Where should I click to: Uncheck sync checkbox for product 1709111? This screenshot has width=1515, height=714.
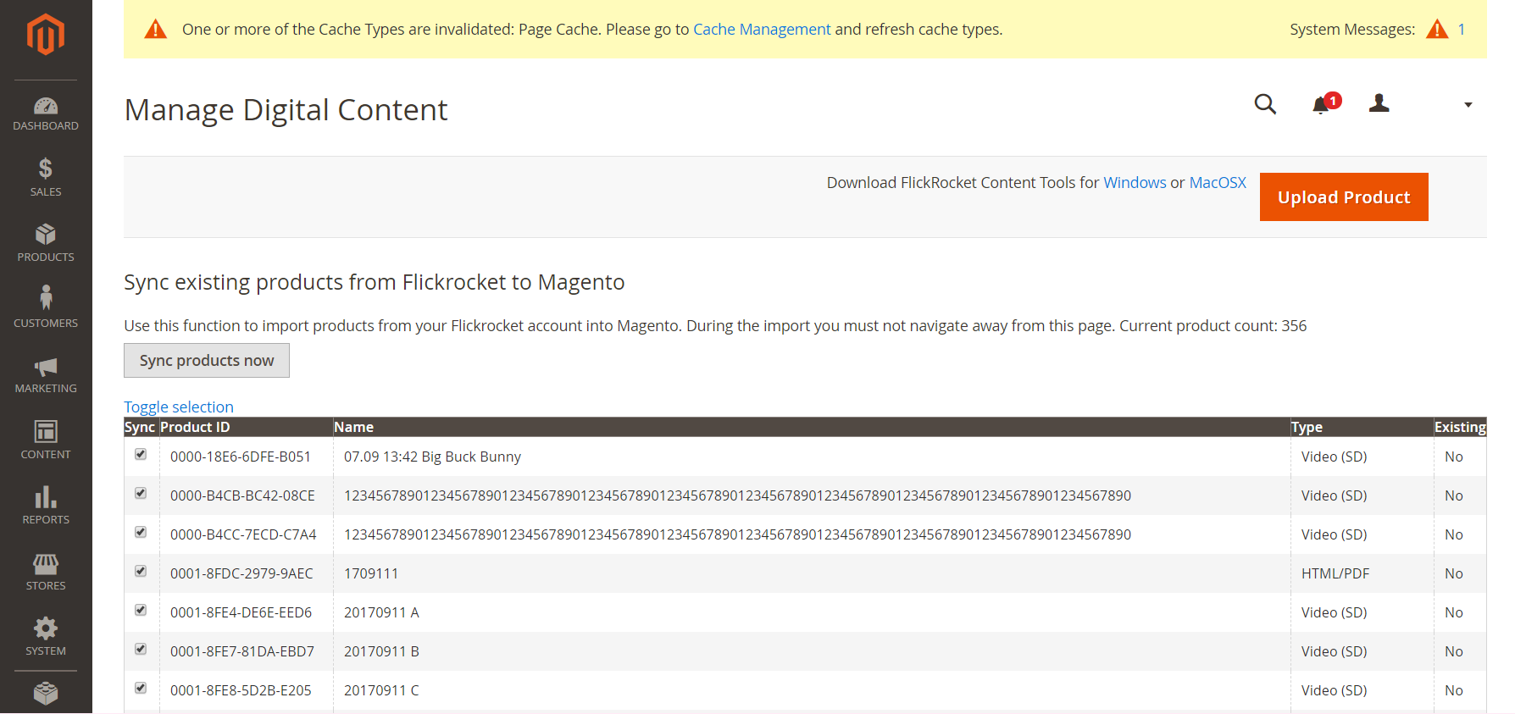[x=141, y=572]
